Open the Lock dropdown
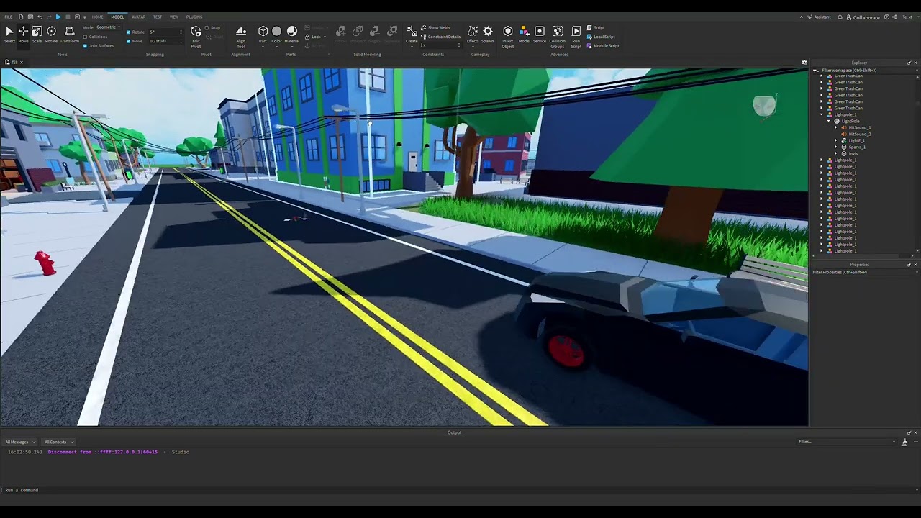The width and height of the screenshot is (921, 518). (x=314, y=37)
